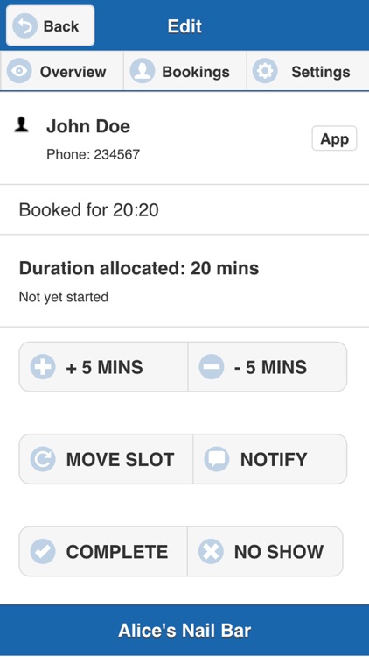This screenshot has width=369, height=657.
Task: Tap the App button next to John Doe
Action: click(334, 138)
